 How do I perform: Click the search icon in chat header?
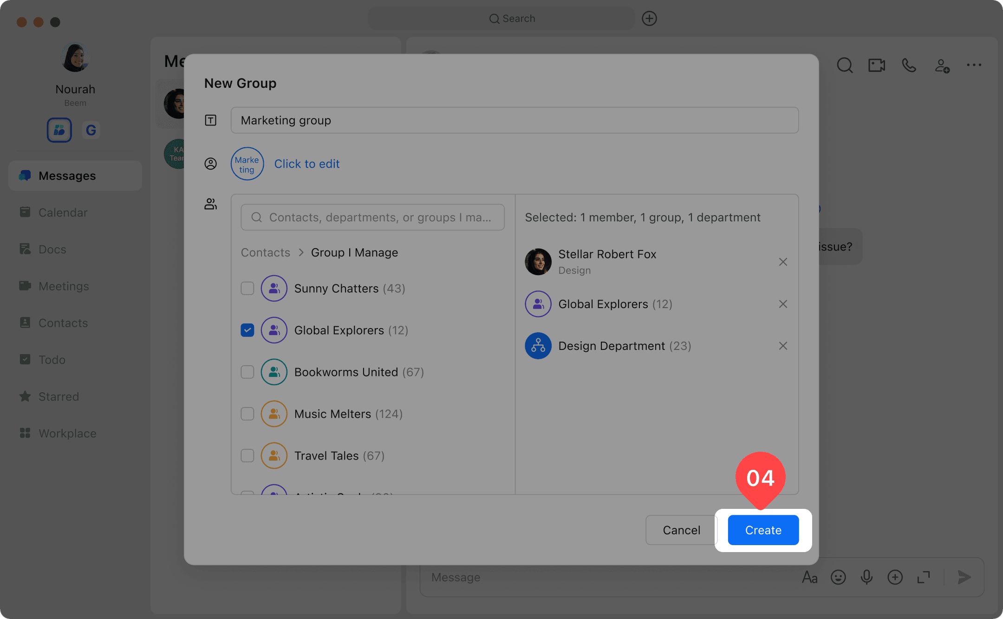pyautogui.click(x=845, y=66)
